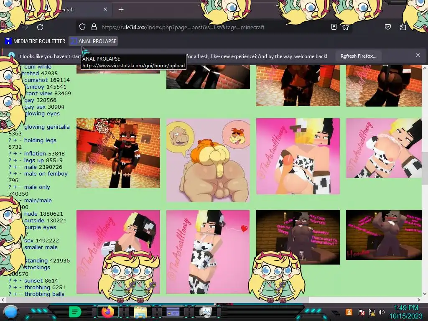The image size is (428, 321).
Task: Open the 'outside' tag link
Action: 34,221
